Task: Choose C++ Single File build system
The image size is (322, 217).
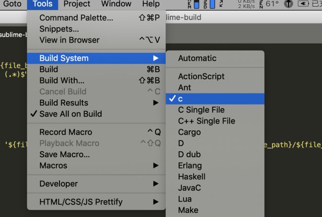Action: point(215,121)
